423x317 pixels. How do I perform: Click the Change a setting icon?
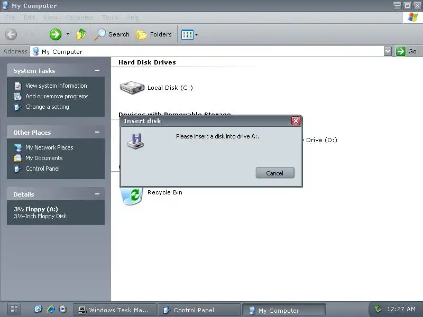click(18, 107)
